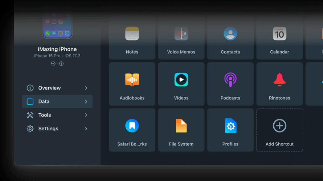Click the Add Shortcut button
The width and height of the screenshot is (323, 181).
point(279,130)
